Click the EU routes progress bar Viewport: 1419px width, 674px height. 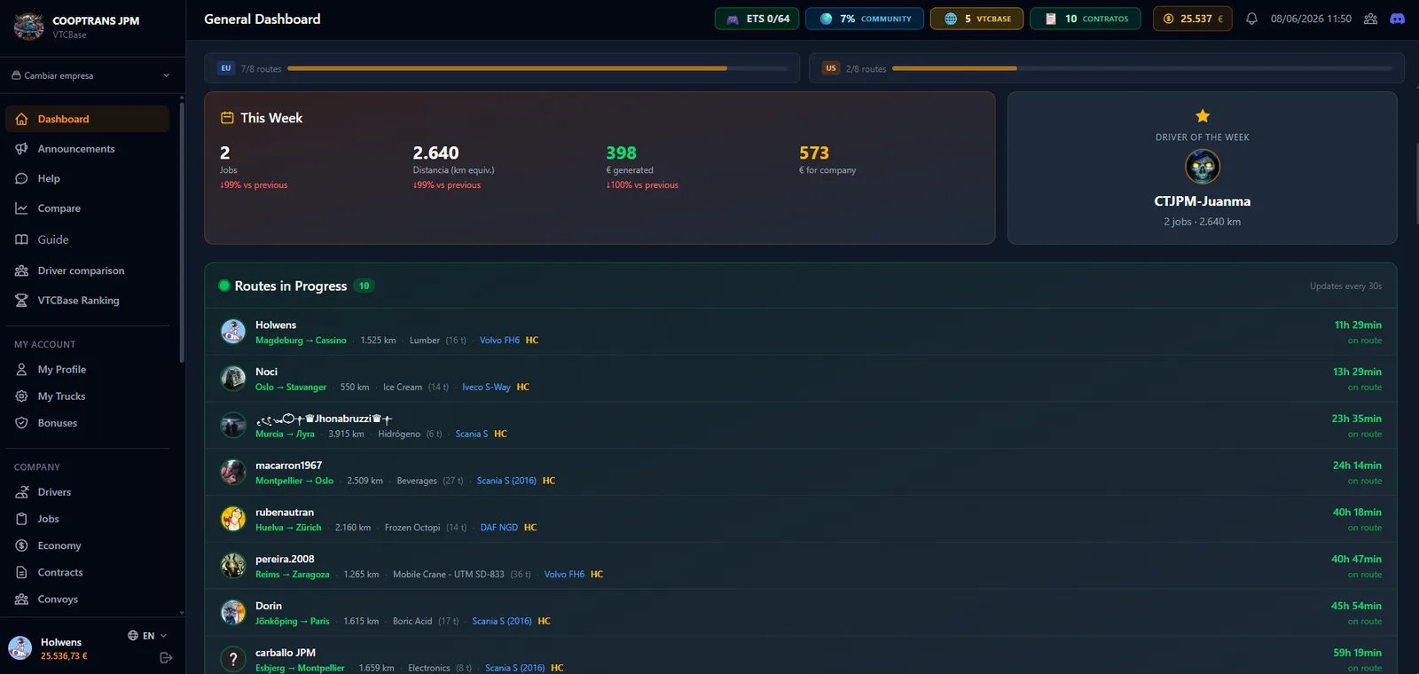[x=537, y=68]
